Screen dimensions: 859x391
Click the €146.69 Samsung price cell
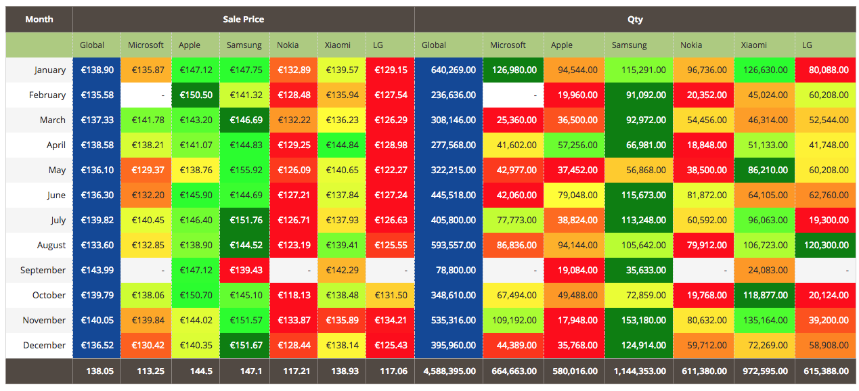244,120
